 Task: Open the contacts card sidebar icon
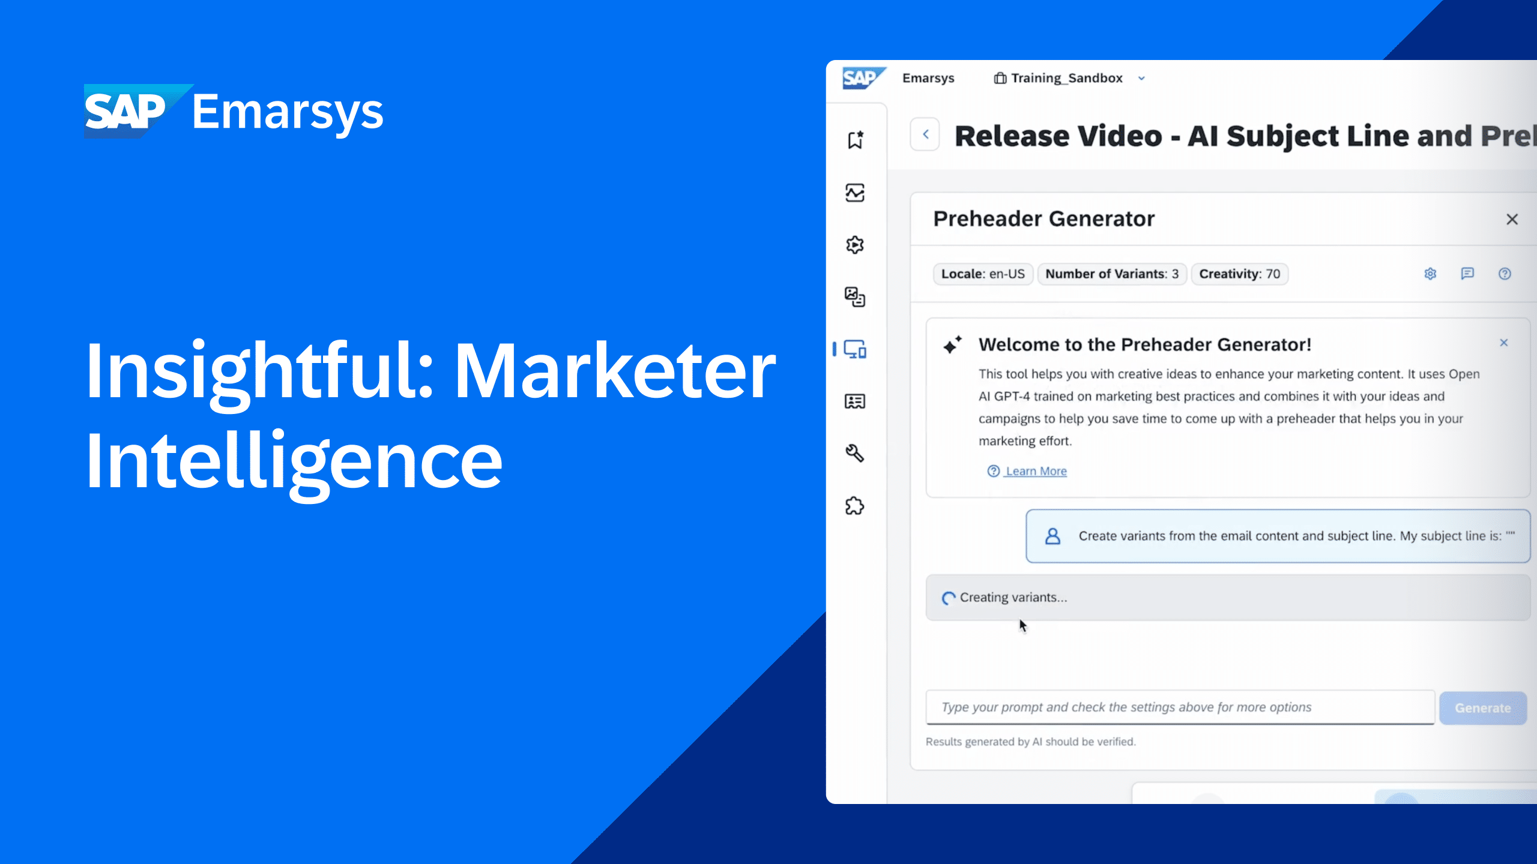point(855,401)
